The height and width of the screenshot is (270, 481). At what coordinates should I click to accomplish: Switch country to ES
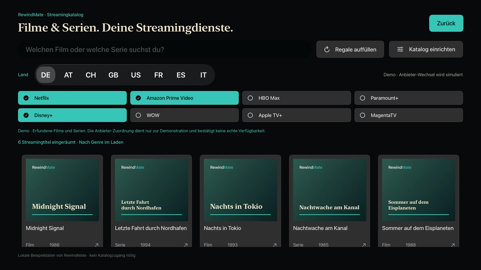(x=181, y=75)
